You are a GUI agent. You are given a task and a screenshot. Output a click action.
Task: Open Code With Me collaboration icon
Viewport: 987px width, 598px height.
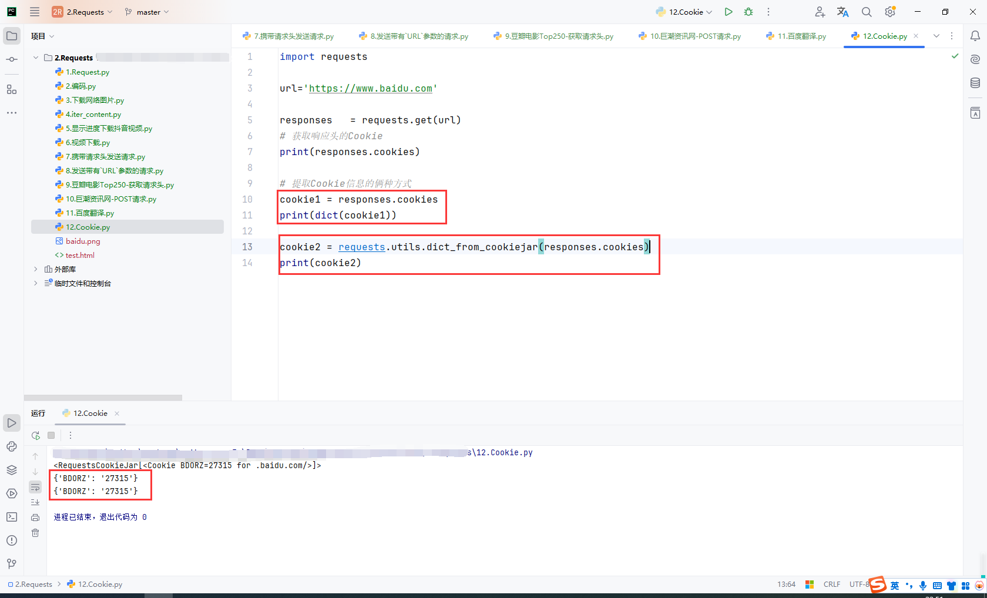(x=820, y=12)
